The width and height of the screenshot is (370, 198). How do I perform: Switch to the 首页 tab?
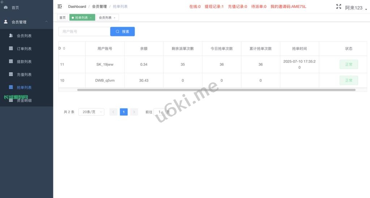point(63,18)
